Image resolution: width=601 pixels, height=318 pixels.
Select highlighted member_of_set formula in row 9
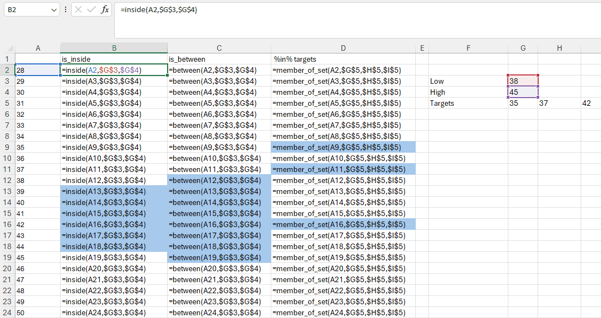pos(343,147)
